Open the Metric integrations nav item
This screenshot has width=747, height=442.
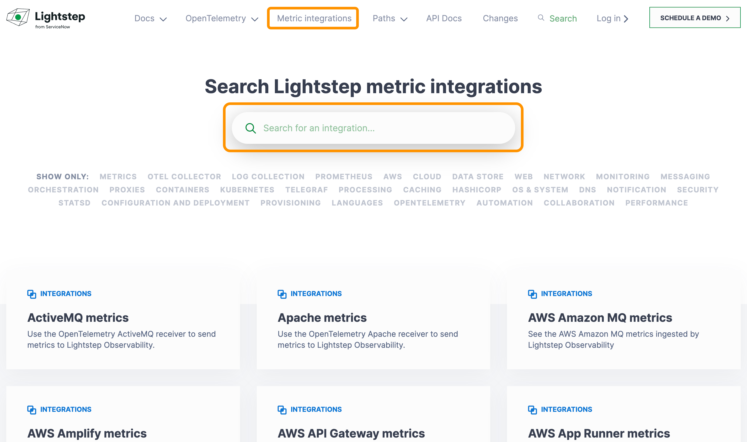coord(314,18)
